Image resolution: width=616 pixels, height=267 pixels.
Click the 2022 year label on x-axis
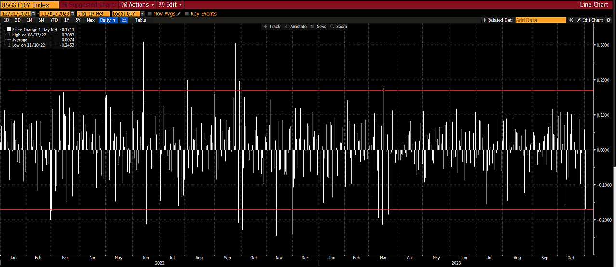160,263
